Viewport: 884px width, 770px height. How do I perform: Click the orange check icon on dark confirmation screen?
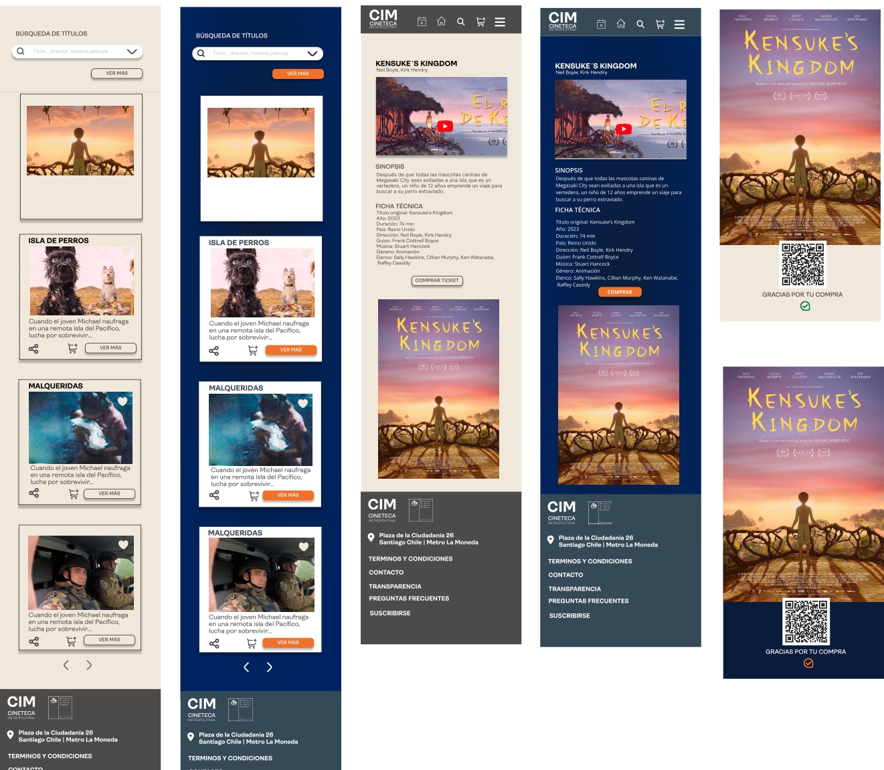(808, 663)
